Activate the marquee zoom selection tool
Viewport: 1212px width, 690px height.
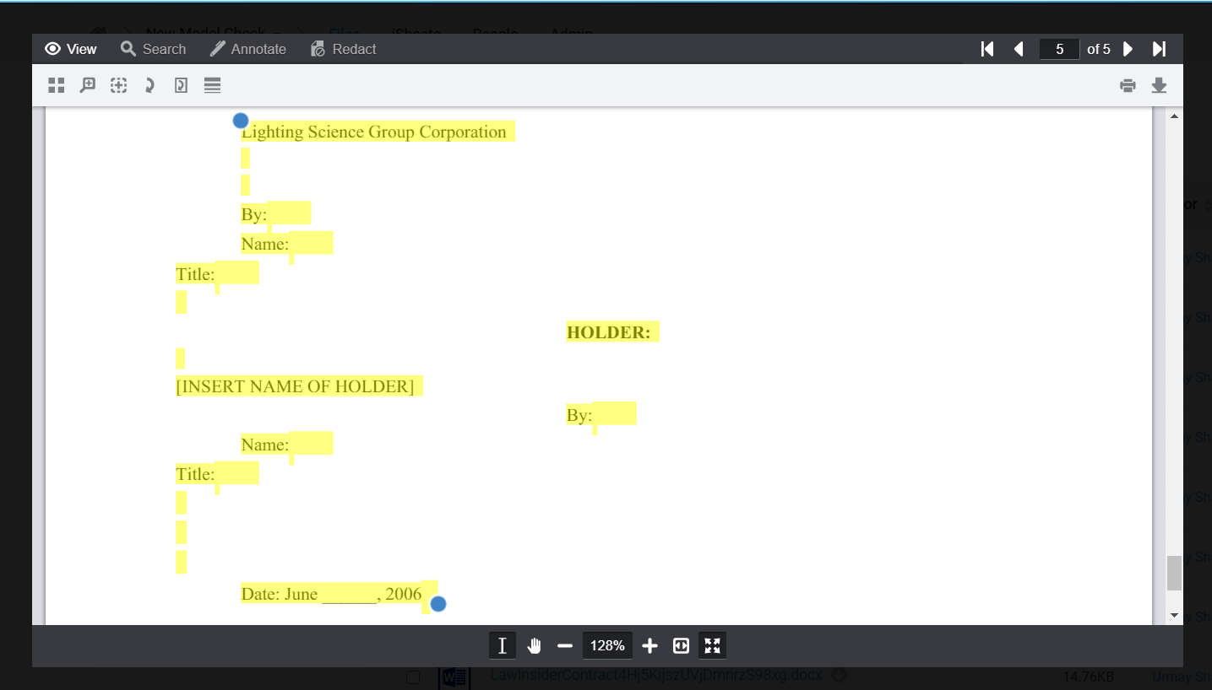(119, 85)
